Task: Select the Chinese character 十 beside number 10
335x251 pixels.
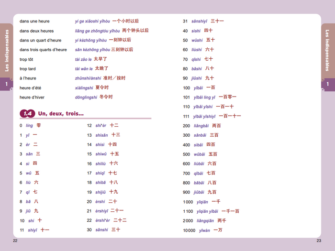Action: point(39,220)
